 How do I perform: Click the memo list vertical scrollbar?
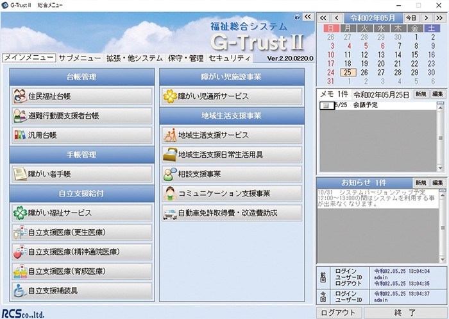coord(441,137)
